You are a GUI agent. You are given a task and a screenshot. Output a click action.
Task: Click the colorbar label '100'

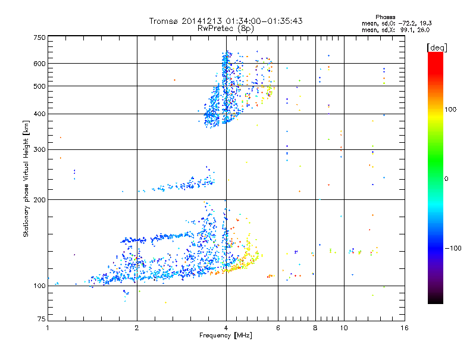point(450,109)
